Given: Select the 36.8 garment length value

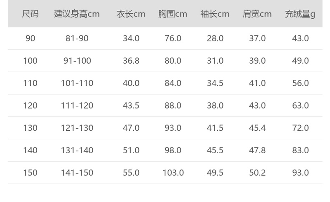Looking at the screenshot, I should pyautogui.click(x=131, y=61).
